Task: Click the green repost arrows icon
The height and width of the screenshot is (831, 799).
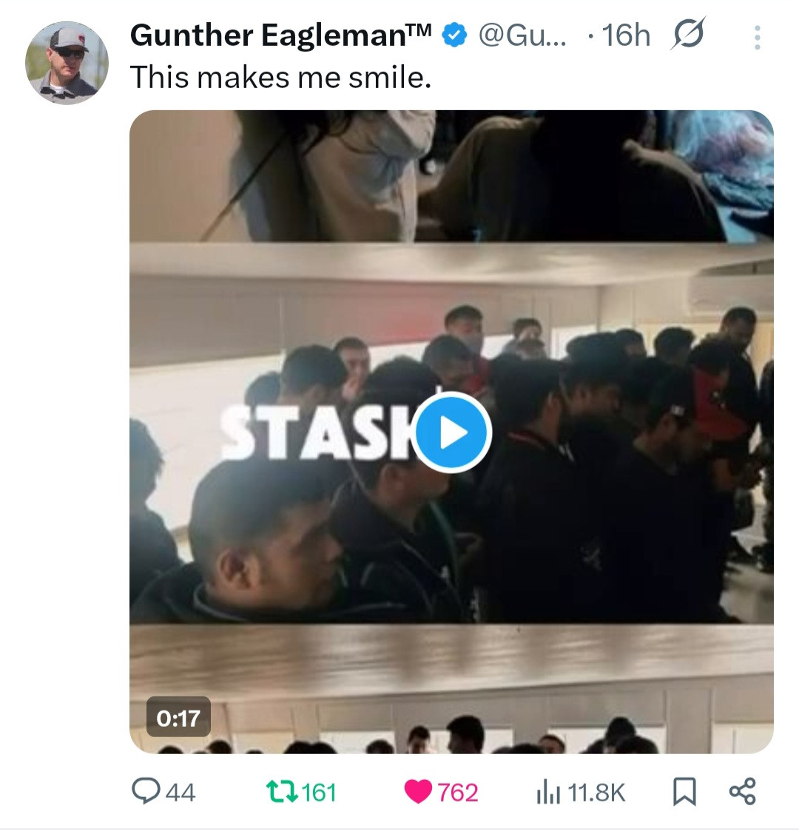Action: [x=281, y=793]
